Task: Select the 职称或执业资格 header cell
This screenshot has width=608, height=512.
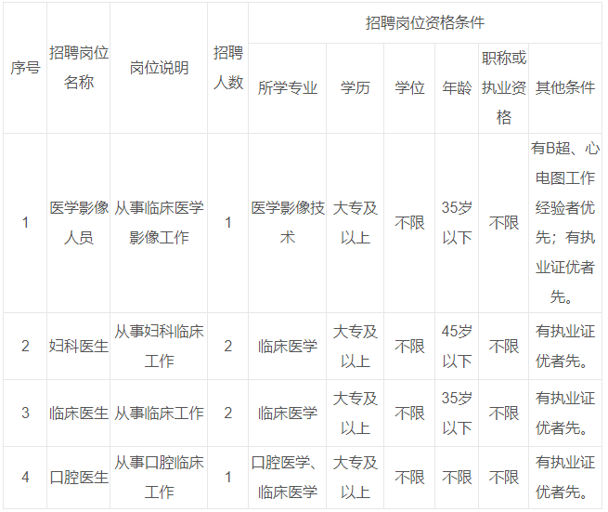Action: click(x=504, y=88)
